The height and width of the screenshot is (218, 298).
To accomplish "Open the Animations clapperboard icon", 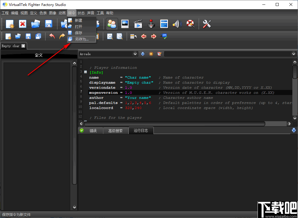I will tap(138, 24).
